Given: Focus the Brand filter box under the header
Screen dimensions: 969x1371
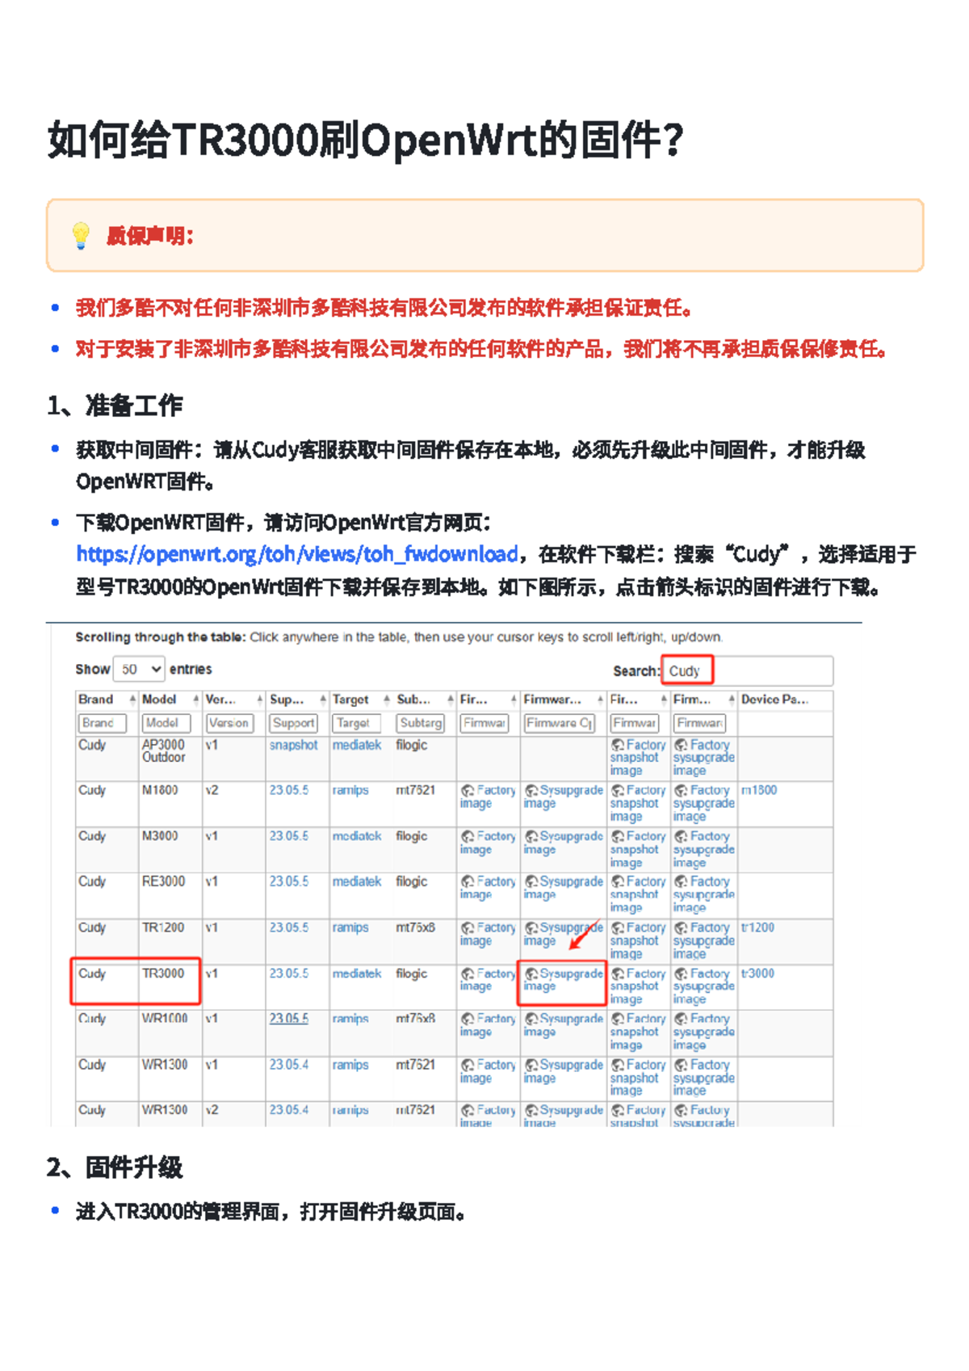Looking at the screenshot, I should click(102, 723).
